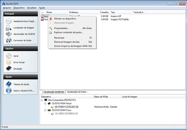Open Localizador de Imagem link
Viewport: 187px width, 130px height.
point(24,28)
